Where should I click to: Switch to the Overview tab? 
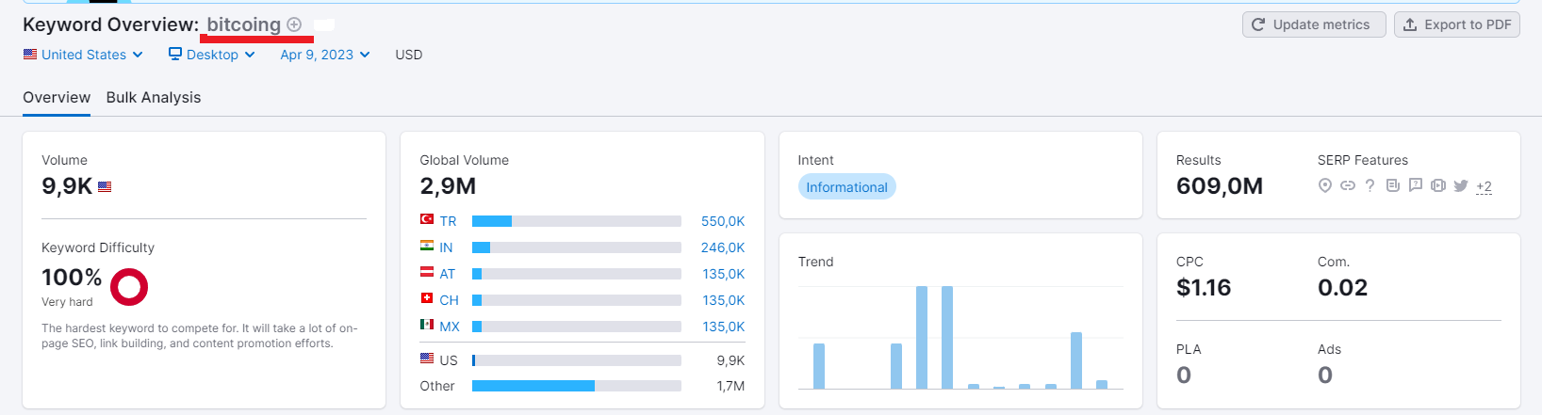click(57, 98)
